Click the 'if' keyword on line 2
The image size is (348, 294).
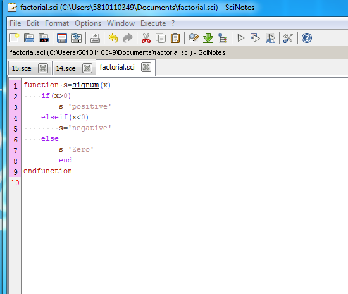pos(46,95)
